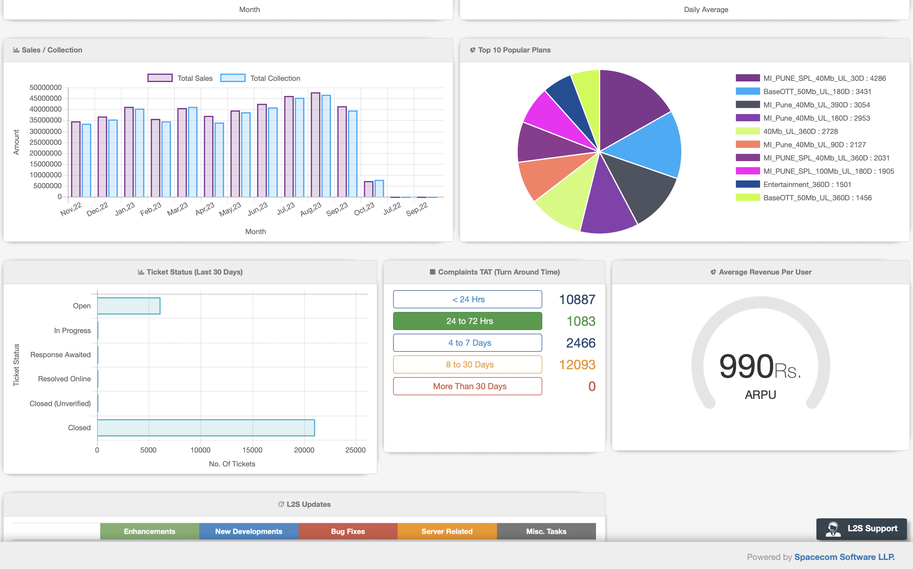Click the < 24 Hrs button
The width and height of the screenshot is (913, 569).
point(468,299)
